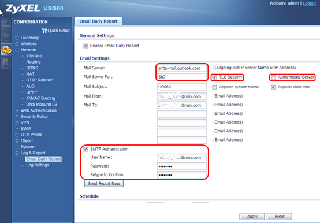Click the Send Report Now button
320x223 pixels.
[x=104, y=183]
